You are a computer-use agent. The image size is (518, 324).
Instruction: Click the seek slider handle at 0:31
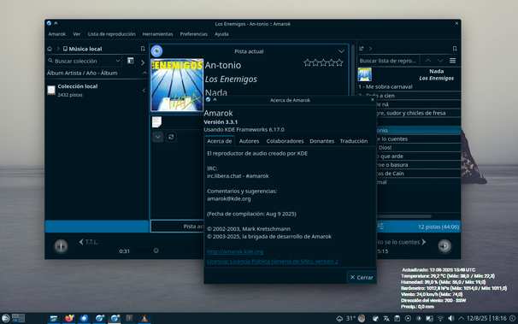156,250
